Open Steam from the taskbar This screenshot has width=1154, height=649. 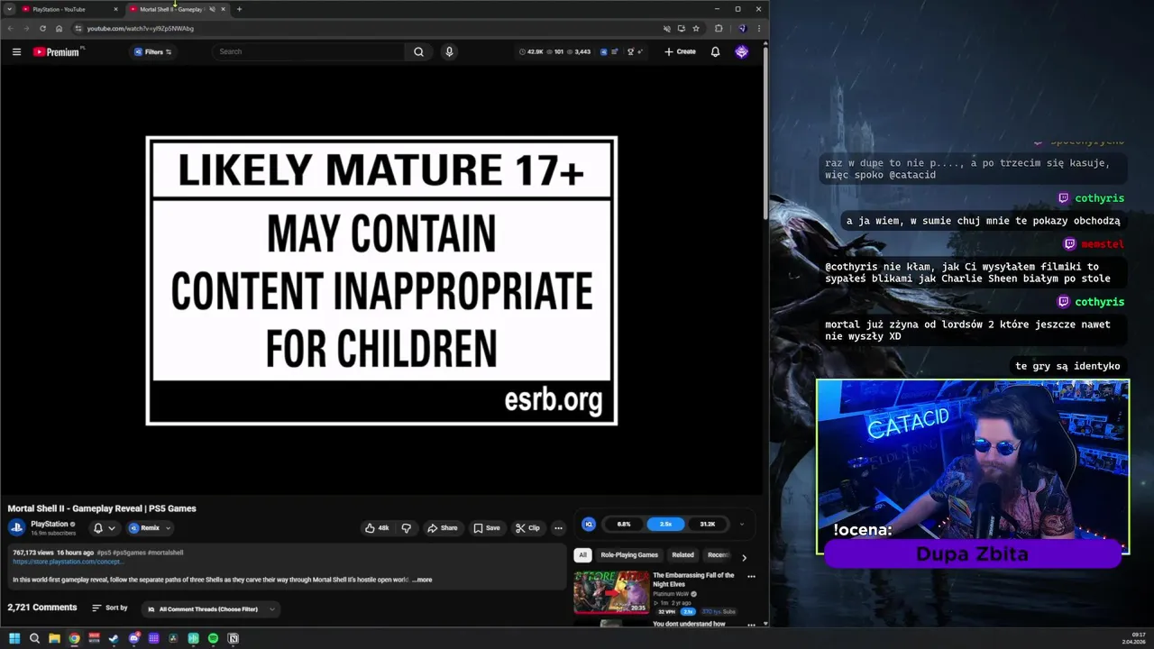tap(114, 638)
